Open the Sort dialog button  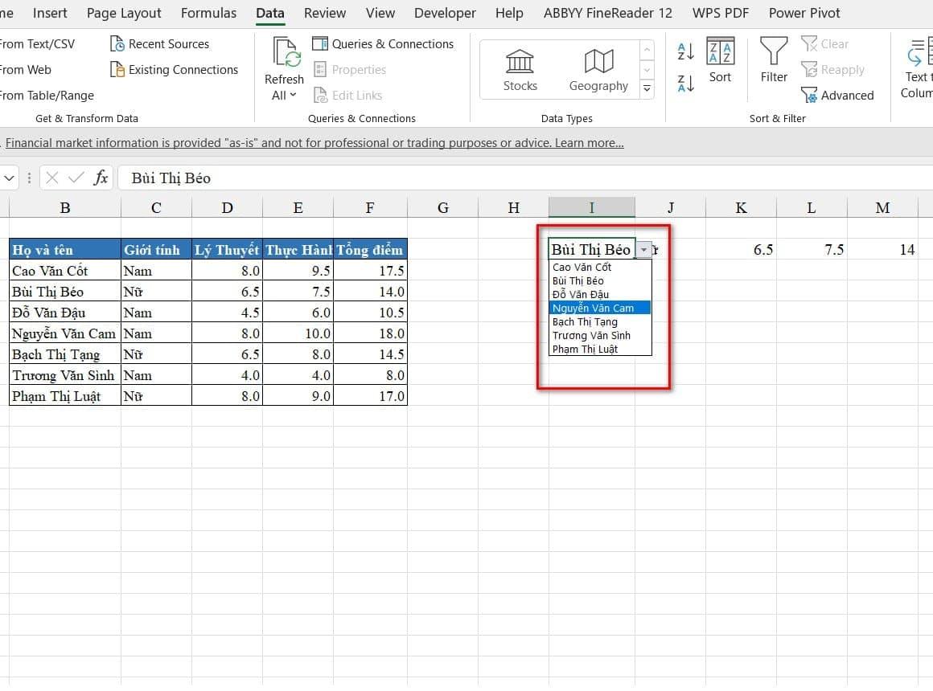point(720,60)
